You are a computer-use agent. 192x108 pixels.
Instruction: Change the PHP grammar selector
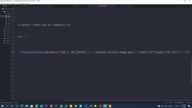coord(175,103)
